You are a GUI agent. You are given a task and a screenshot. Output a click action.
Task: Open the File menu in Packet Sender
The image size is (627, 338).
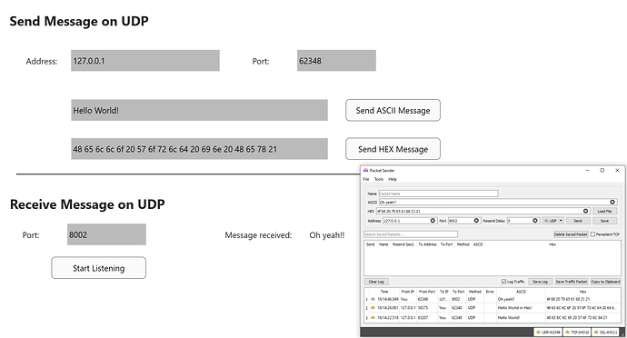pyautogui.click(x=366, y=179)
